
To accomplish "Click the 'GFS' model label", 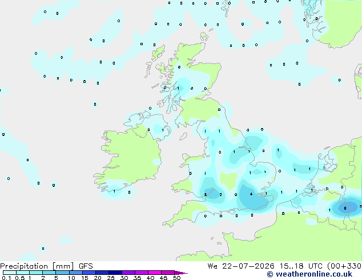I will 86,266.
